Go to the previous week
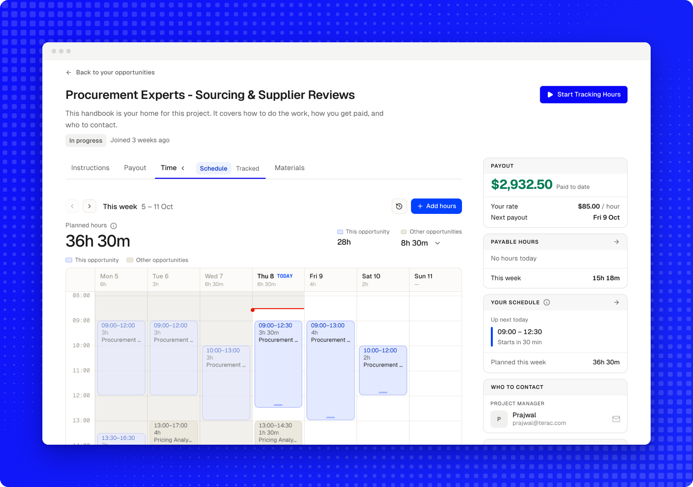Viewport: 693px width, 487px height. [x=72, y=206]
